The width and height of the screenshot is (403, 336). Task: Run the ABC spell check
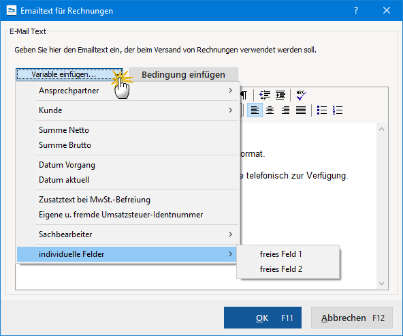coord(301,95)
